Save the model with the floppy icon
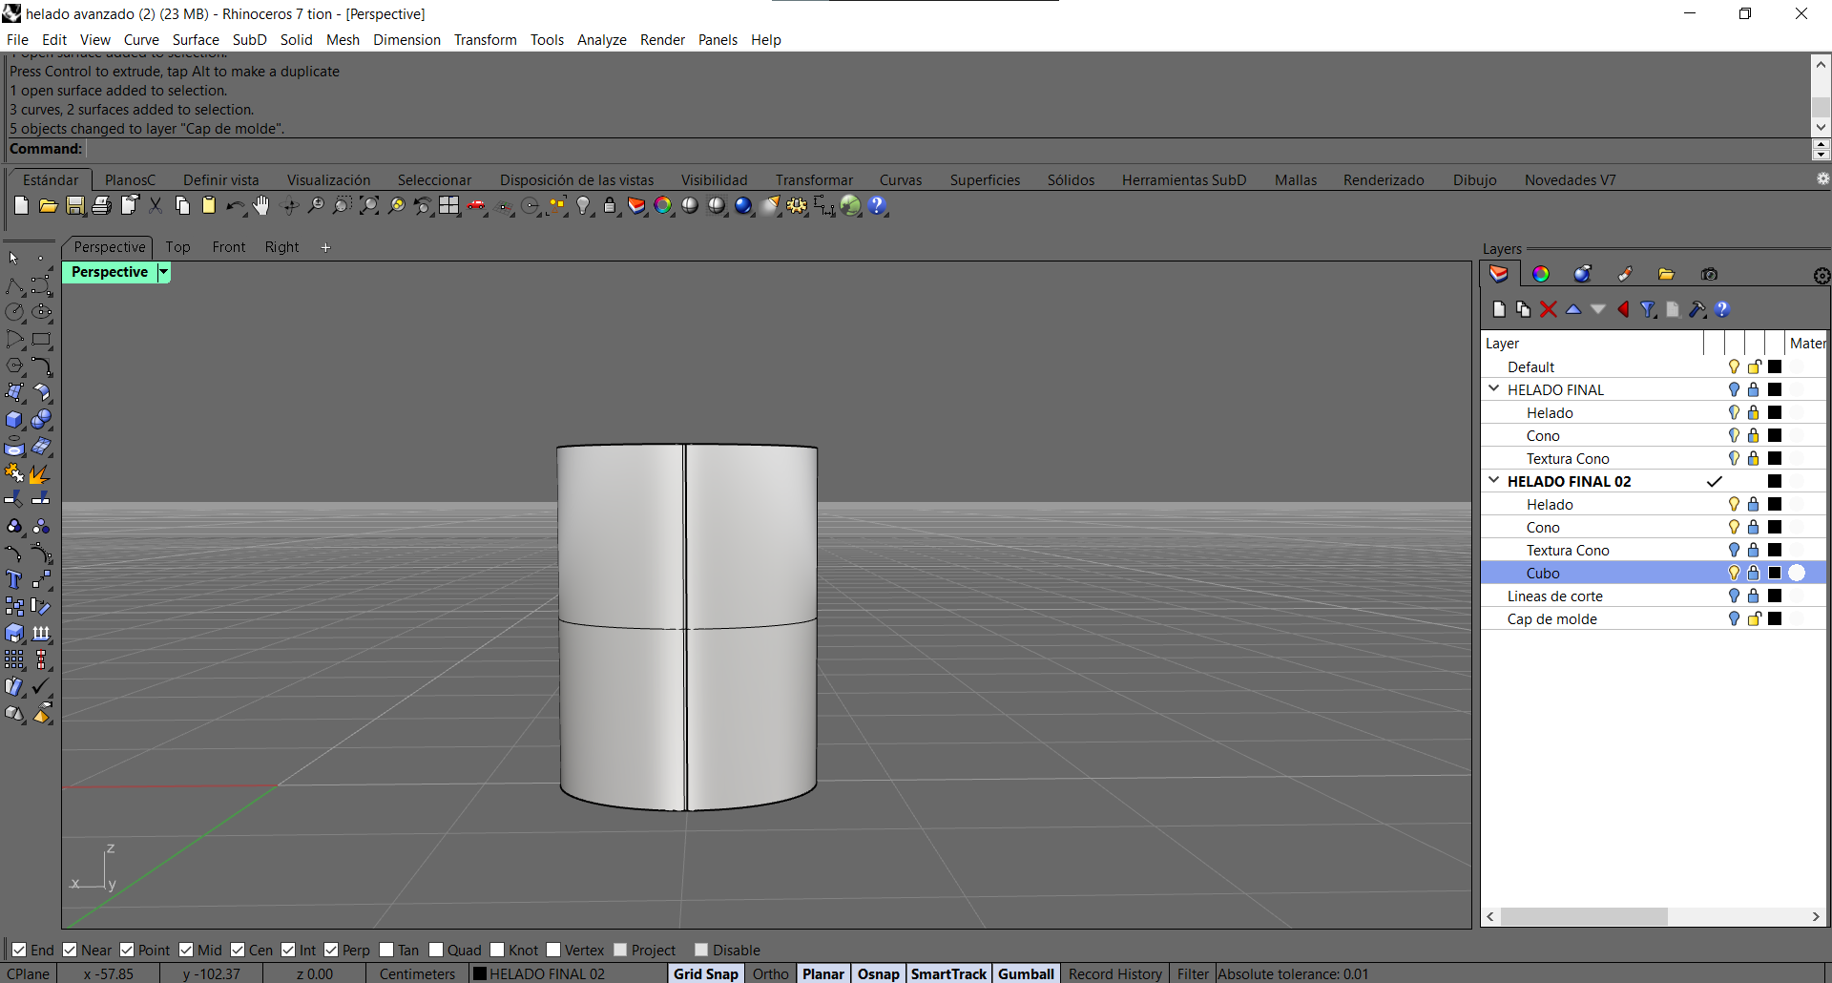This screenshot has width=1832, height=983. click(74, 205)
